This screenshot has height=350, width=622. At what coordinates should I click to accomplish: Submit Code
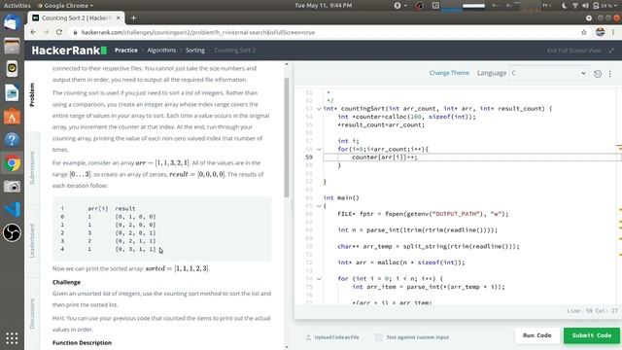pos(592,335)
